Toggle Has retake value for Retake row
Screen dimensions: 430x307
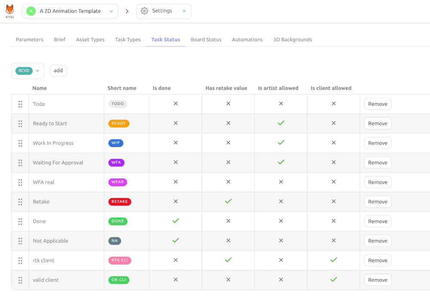tap(228, 201)
